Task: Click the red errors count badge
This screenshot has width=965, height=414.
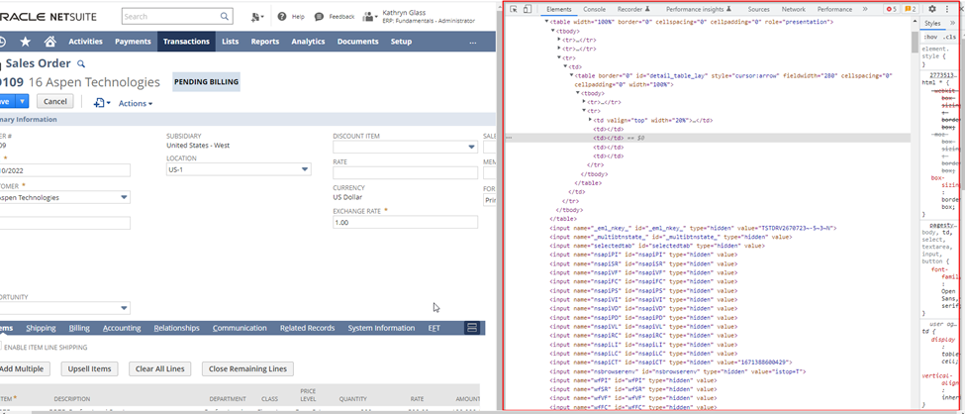Action: click(x=891, y=9)
